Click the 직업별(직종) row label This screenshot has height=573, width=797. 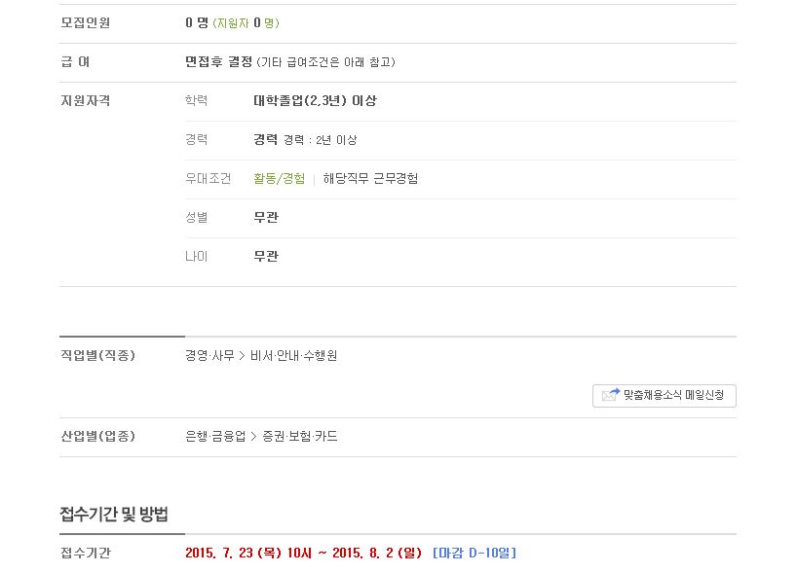point(98,355)
